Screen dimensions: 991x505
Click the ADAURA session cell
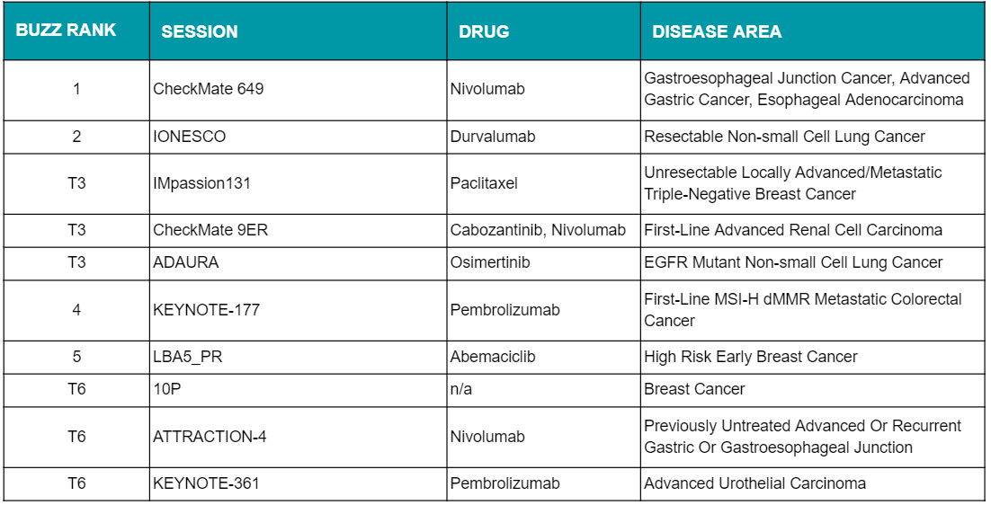coord(299,263)
